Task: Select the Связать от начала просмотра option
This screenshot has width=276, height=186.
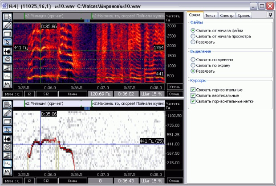Action: point(193,36)
